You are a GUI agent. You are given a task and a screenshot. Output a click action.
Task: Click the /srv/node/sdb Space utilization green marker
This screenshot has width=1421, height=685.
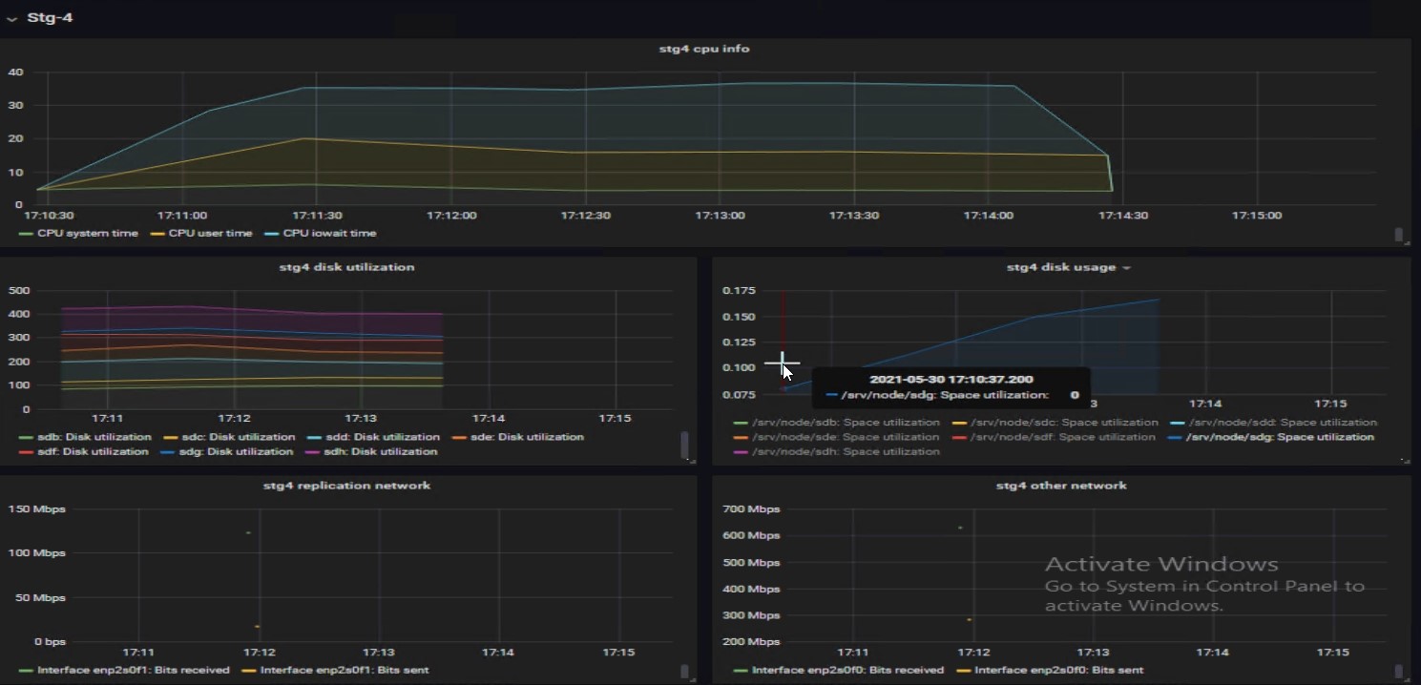coord(741,423)
